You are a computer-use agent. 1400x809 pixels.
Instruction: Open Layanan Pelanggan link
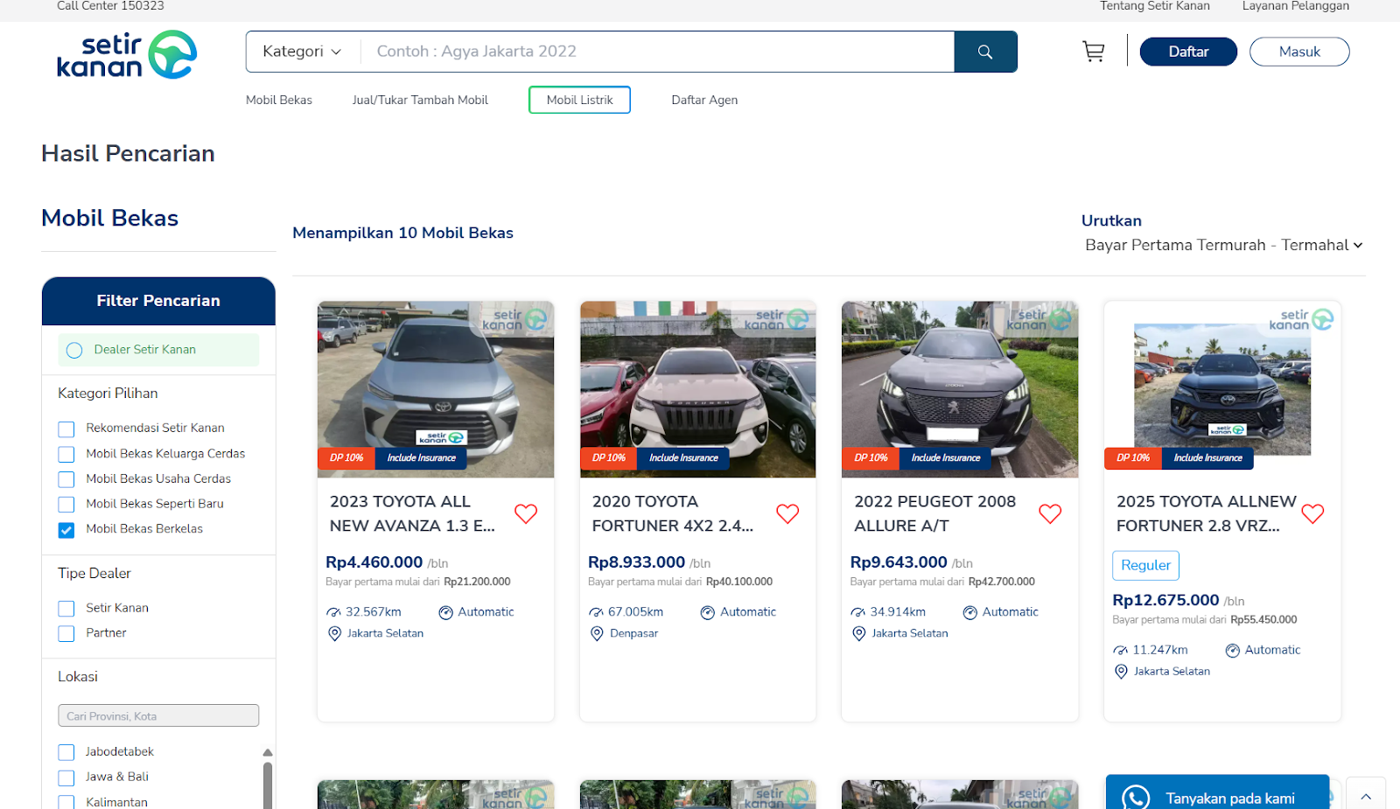pos(1296,6)
